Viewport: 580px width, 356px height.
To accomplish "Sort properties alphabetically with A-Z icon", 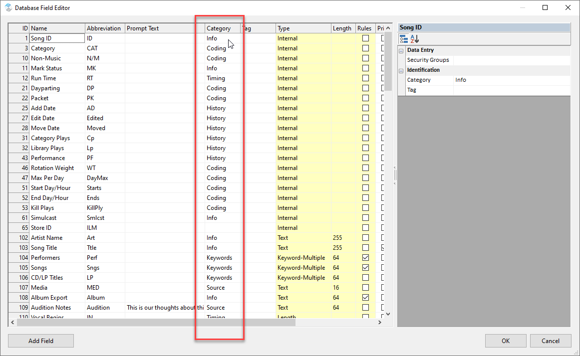I will [x=415, y=39].
